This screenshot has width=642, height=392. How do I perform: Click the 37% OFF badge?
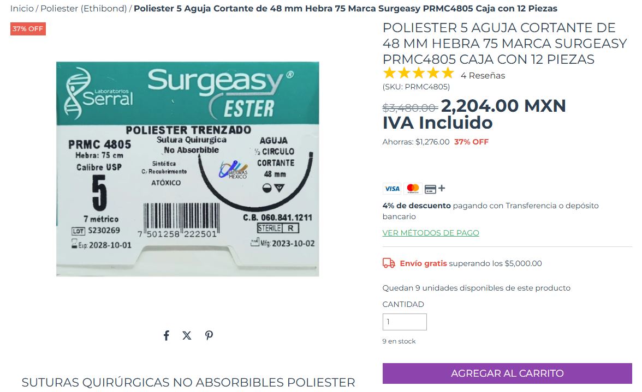click(28, 29)
